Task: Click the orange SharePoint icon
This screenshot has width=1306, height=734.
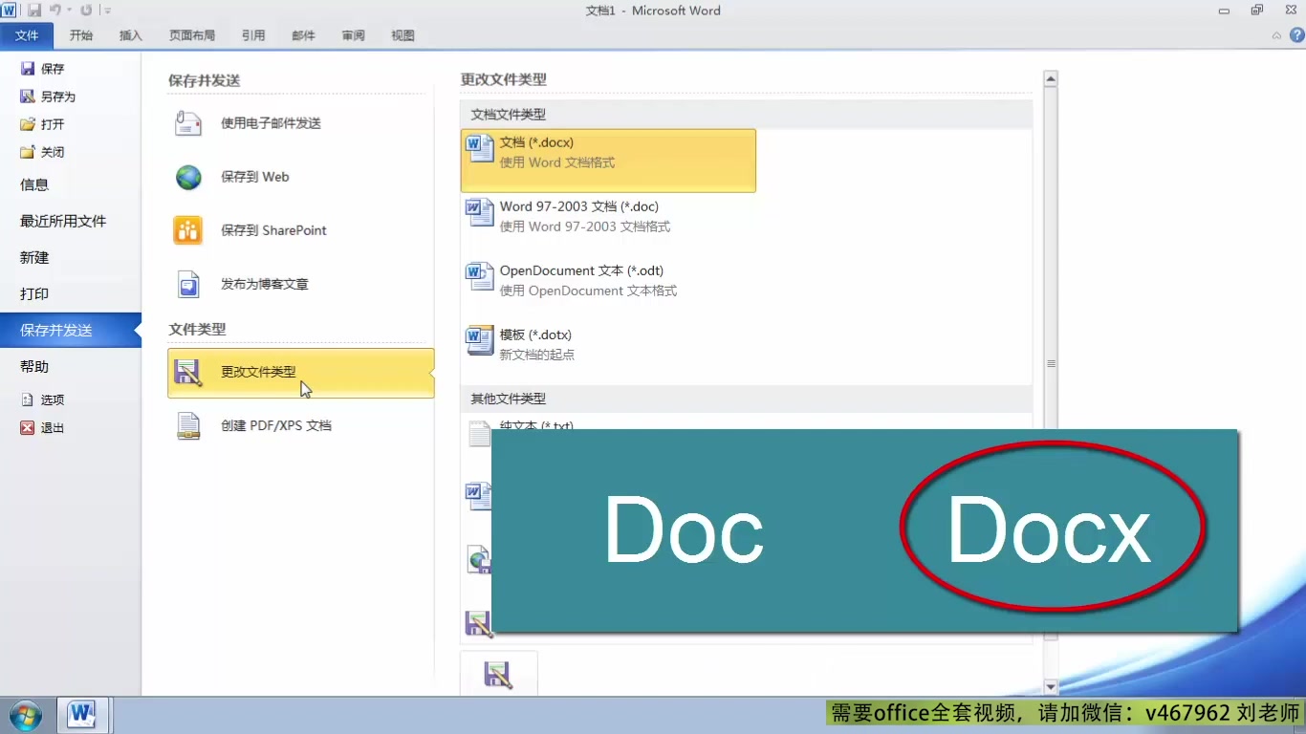Action: [188, 230]
